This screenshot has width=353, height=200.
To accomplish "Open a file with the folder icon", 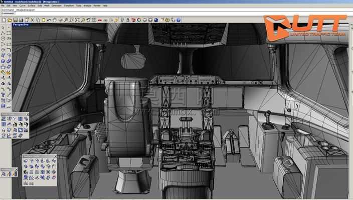I will [x=10, y=20].
